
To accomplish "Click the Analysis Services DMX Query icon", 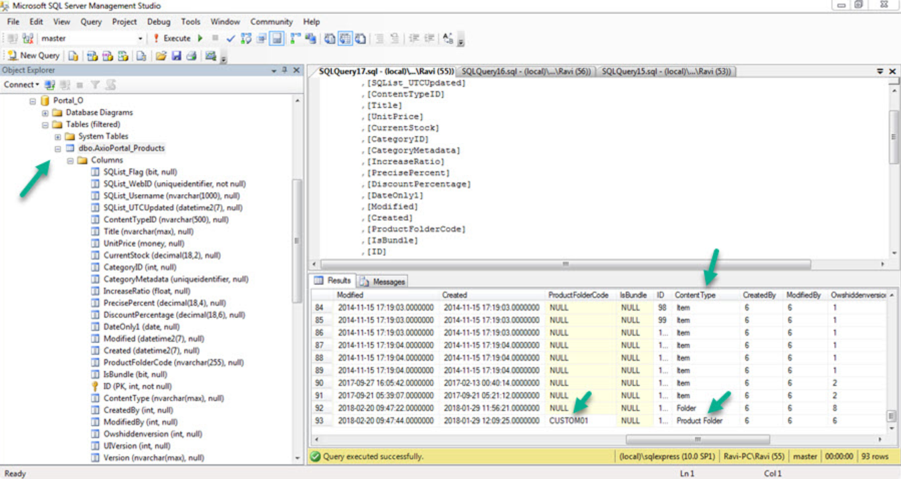I will tap(108, 56).
